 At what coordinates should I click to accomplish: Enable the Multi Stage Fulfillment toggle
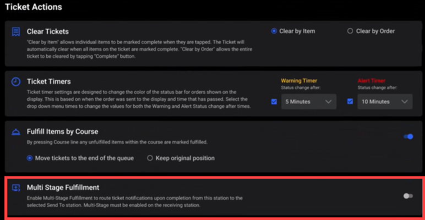pyautogui.click(x=407, y=196)
